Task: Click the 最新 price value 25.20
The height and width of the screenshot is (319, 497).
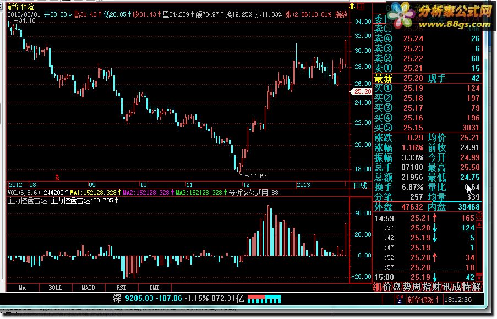Action: [413, 78]
